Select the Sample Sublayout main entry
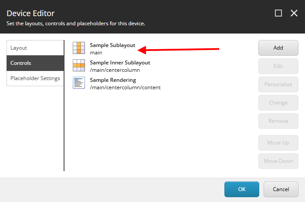 (112, 49)
